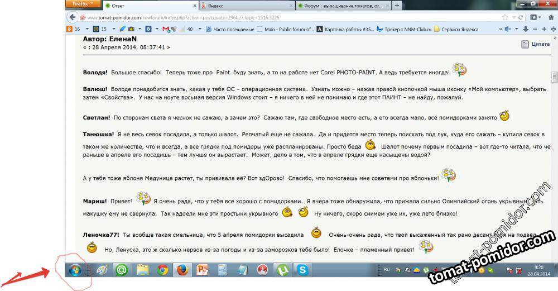Image resolution: width=558 pixels, height=291 pixels.
Task: Open the Часто посещаемые bookmarks folder
Action: 230,29
